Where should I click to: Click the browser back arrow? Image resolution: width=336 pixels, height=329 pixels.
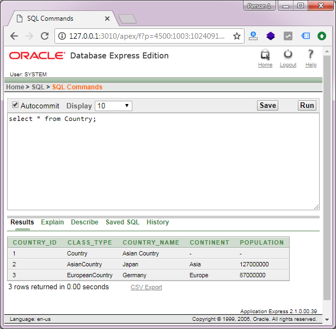(14, 36)
